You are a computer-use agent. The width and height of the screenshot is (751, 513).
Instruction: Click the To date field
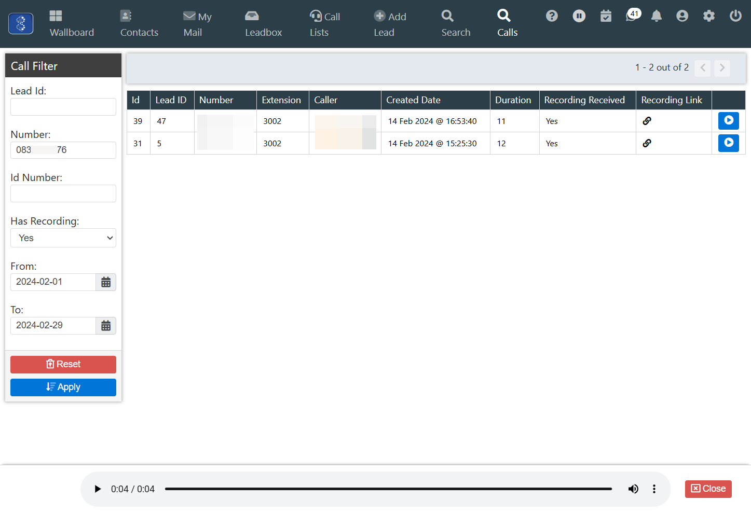(53, 326)
